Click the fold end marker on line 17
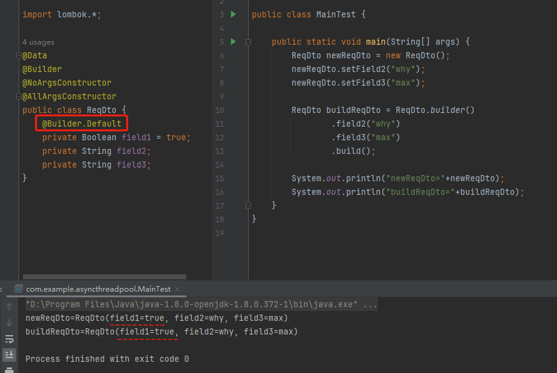The image size is (557, 373). [248, 205]
